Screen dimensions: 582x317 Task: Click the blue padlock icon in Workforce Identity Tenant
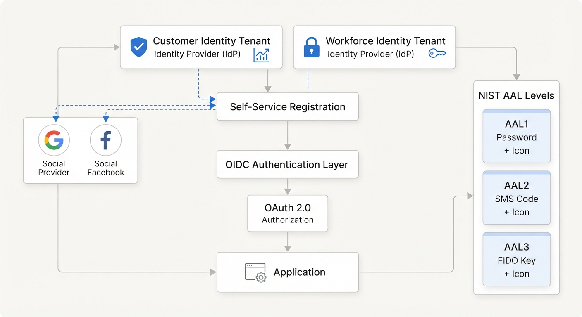tap(311, 47)
